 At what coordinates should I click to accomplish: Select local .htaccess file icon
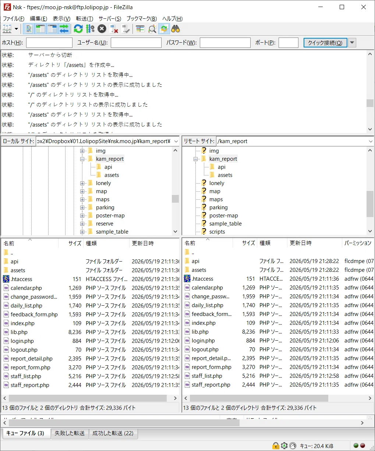[x=6, y=279]
